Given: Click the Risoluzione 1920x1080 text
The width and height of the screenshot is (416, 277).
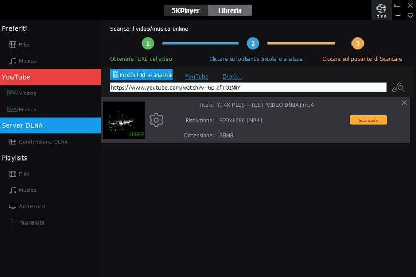Looking at the screenshot, I should coord(224,121).
